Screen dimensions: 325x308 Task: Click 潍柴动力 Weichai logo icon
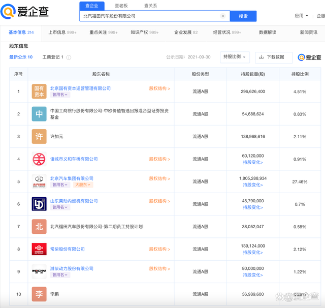coord(39,271)
